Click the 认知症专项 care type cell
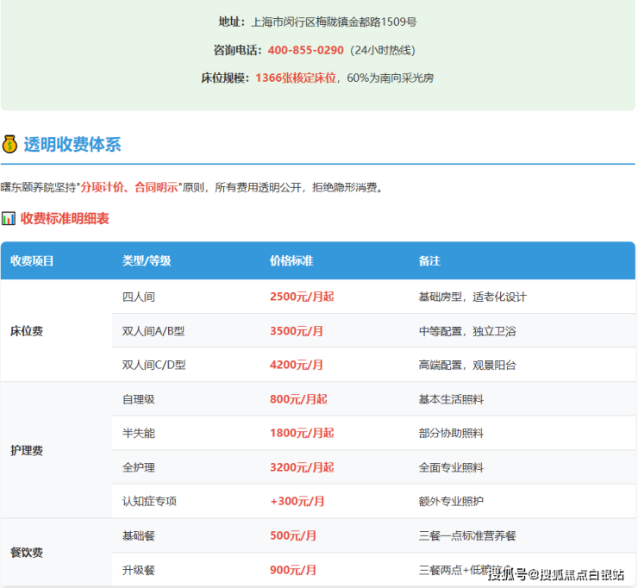The width and height of the screenshot is (638, 588). [150, 501]
